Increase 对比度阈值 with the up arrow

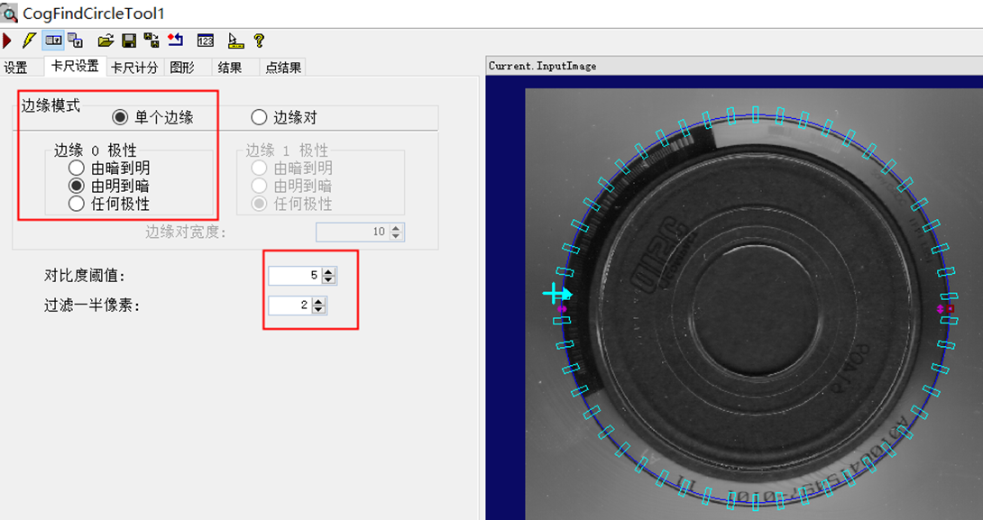coord(328,271)
